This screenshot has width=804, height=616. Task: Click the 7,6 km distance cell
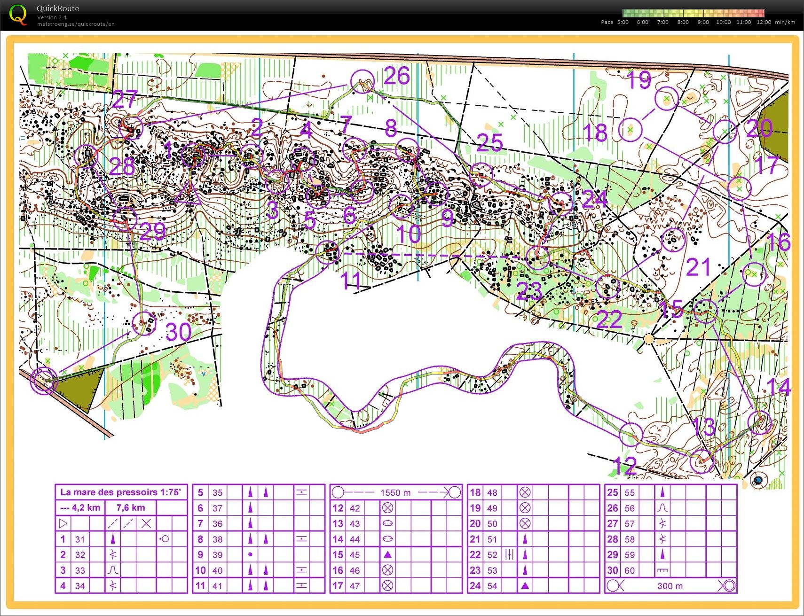[130, 507]
